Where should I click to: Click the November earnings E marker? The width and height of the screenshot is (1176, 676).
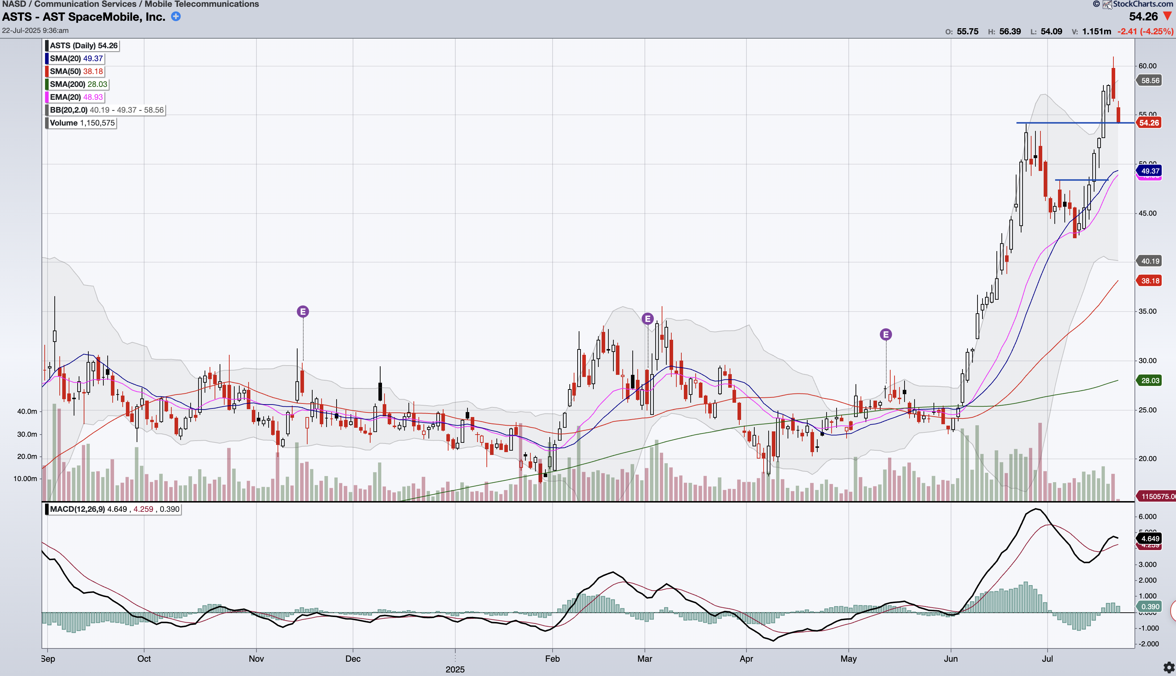[x=303, y=312]
